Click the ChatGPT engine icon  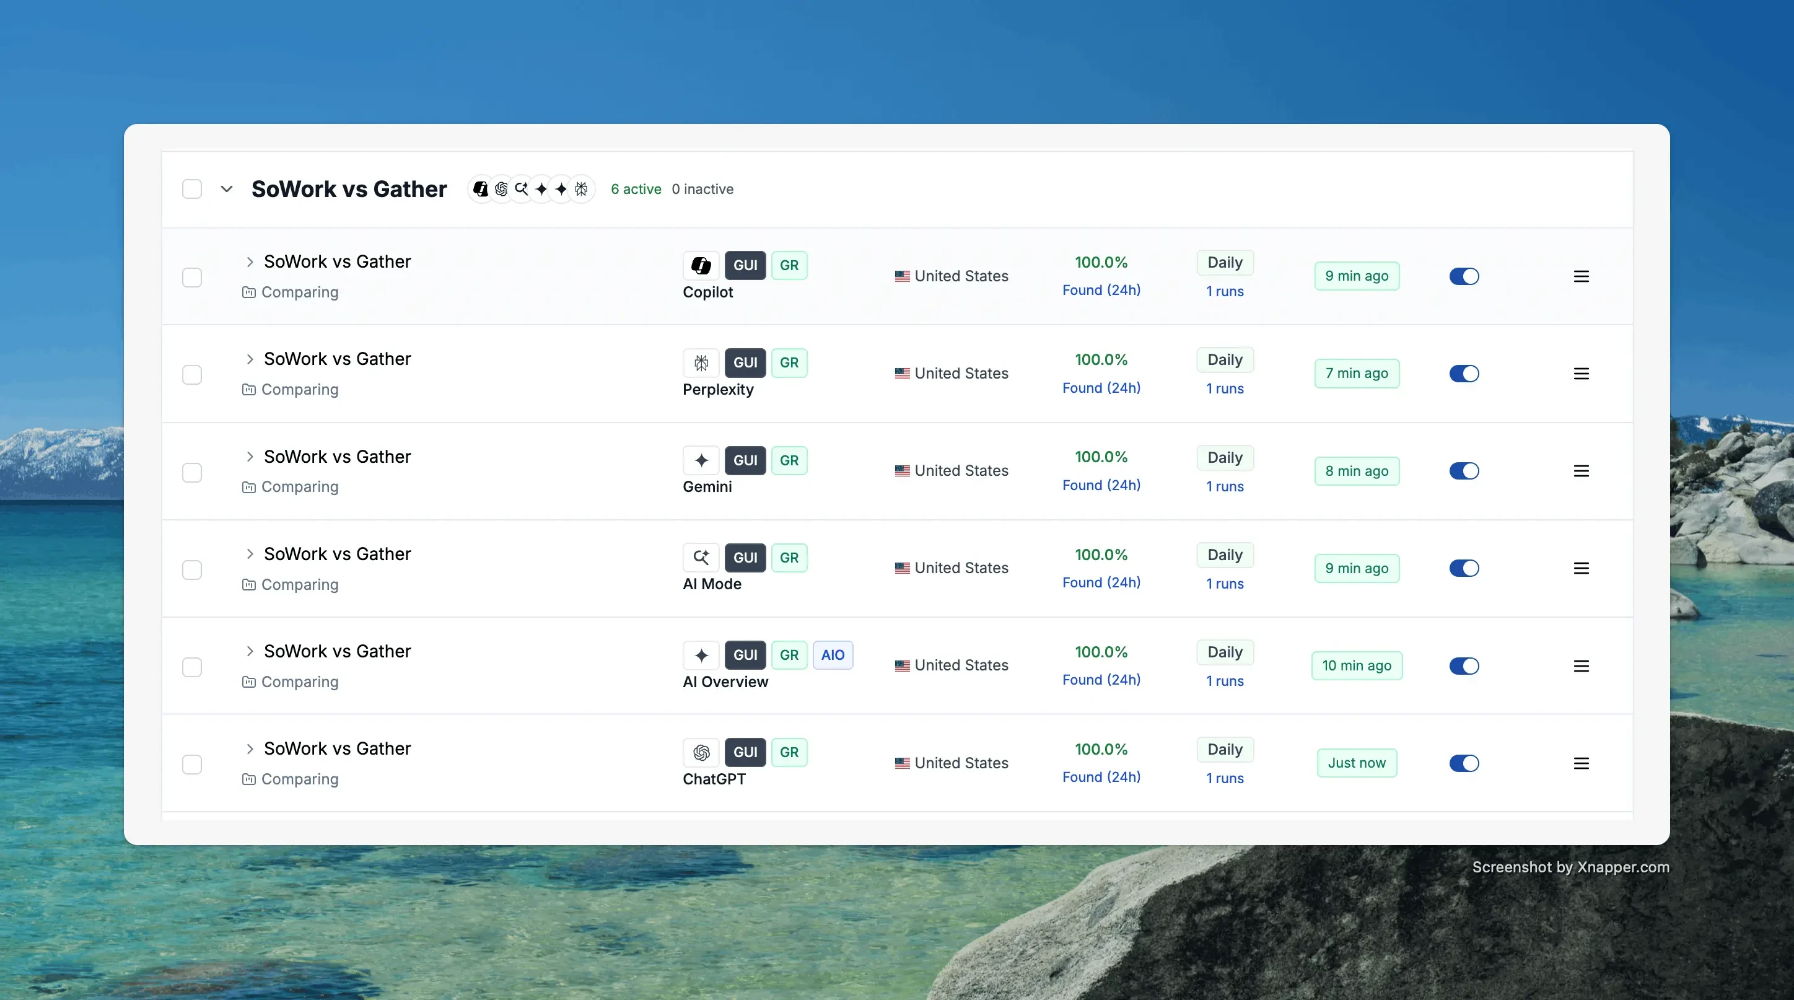[x=701, y=752]
